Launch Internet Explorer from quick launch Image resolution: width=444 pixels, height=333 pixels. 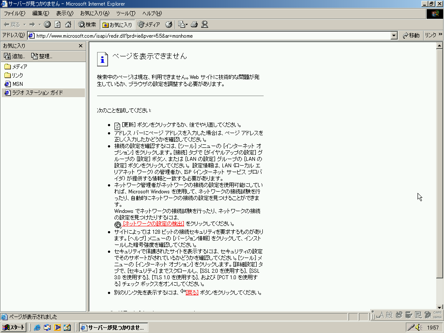(37, 327)
